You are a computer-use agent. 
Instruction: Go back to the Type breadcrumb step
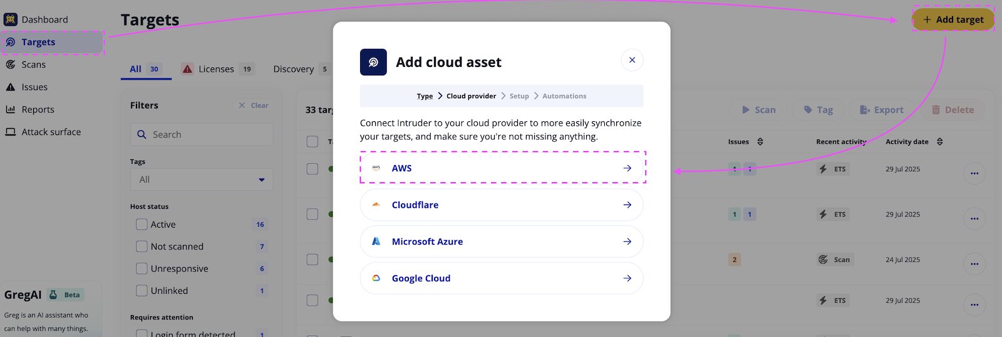(425, 96)
